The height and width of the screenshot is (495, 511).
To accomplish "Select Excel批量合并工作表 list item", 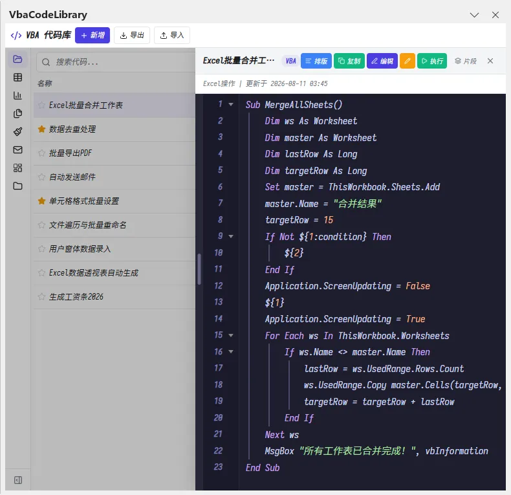I will (114, 105).
